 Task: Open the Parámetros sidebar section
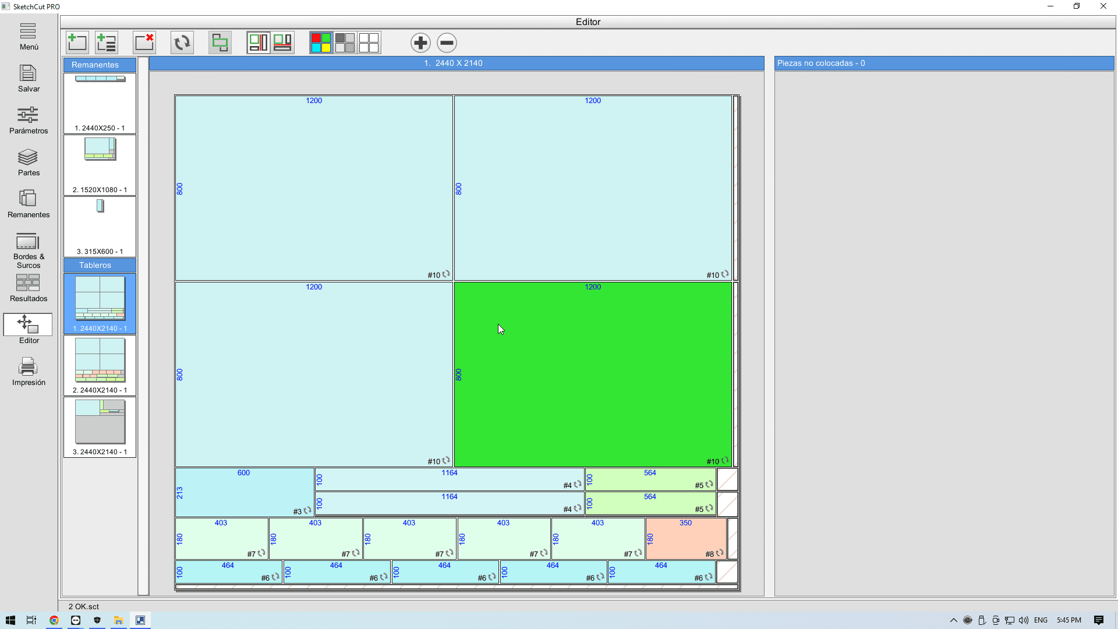[x=28, y=120]
